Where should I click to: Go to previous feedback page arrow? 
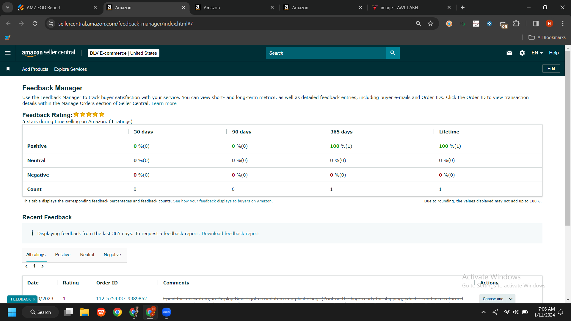(x=26, y=266)
